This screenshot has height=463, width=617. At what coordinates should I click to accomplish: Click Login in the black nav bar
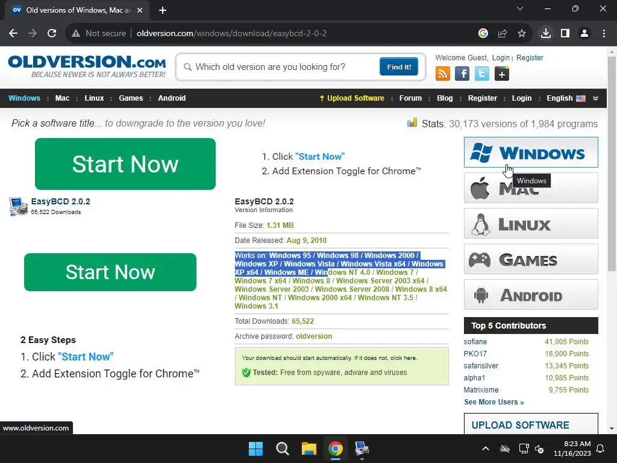(522, 98)
